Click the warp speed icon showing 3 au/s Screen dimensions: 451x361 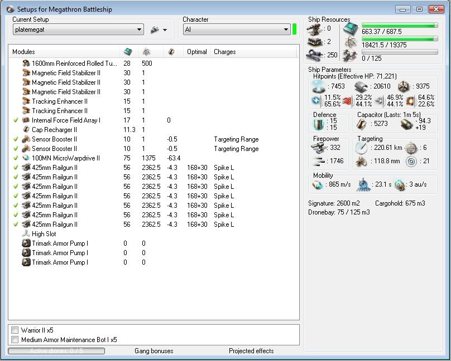[x=400, y=185]
